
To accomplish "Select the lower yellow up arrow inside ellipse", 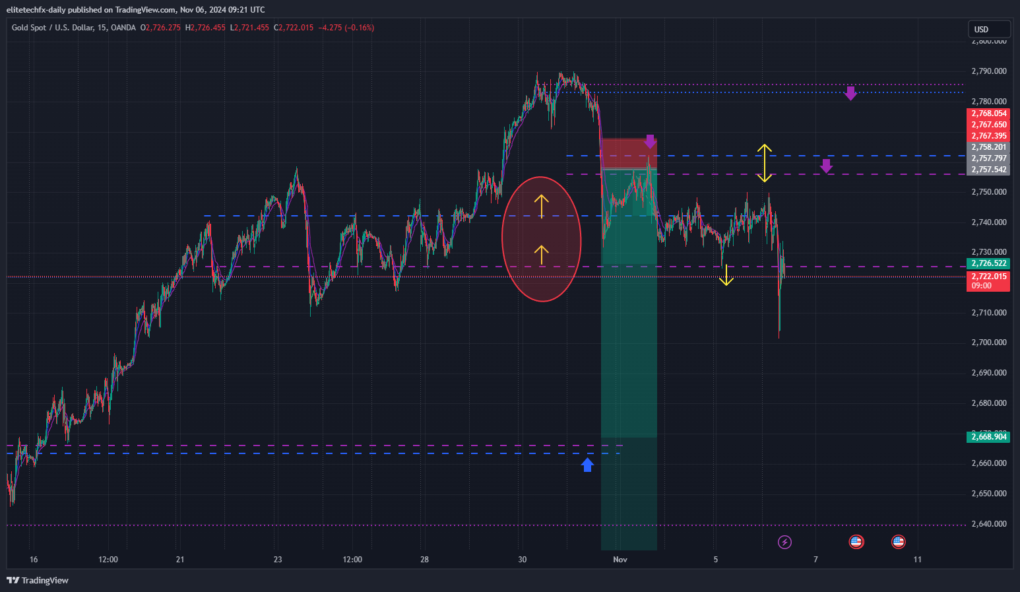I will pos(541,255).
